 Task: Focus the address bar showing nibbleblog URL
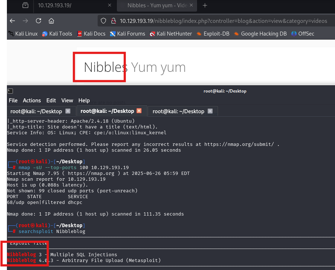click(x=224, y=21)
